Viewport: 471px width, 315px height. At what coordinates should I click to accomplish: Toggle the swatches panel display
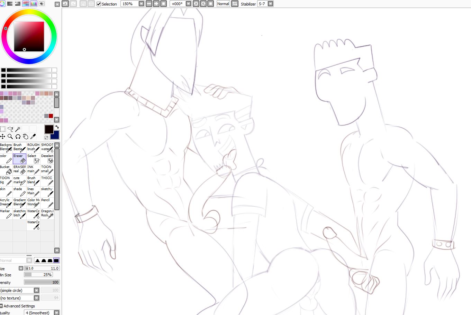(x=34, y=4)
